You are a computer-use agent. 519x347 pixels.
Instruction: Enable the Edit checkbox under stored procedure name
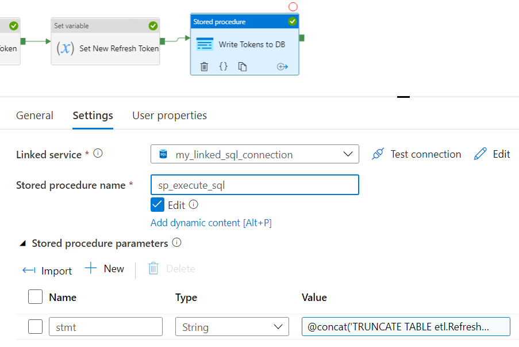click(x=157, y=204)
